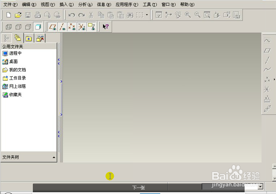Undo the last action
The height and width of the screenshot is (194, 276).
pos(72,15)
